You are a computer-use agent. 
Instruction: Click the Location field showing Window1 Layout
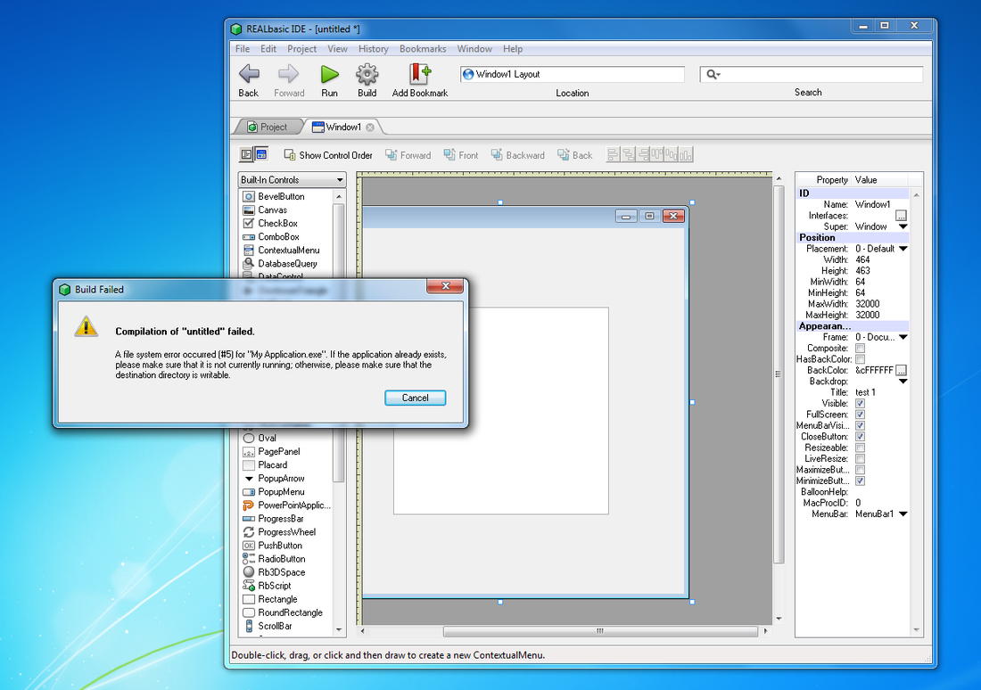pyautogui.click(x=573, y=75)
